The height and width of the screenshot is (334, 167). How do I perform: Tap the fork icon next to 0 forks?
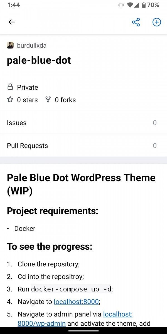(48, 100)
